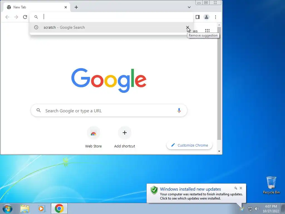Remove the scratch suggestion
285x214 pixels.
pyautogui.click(x=187, y=28)
